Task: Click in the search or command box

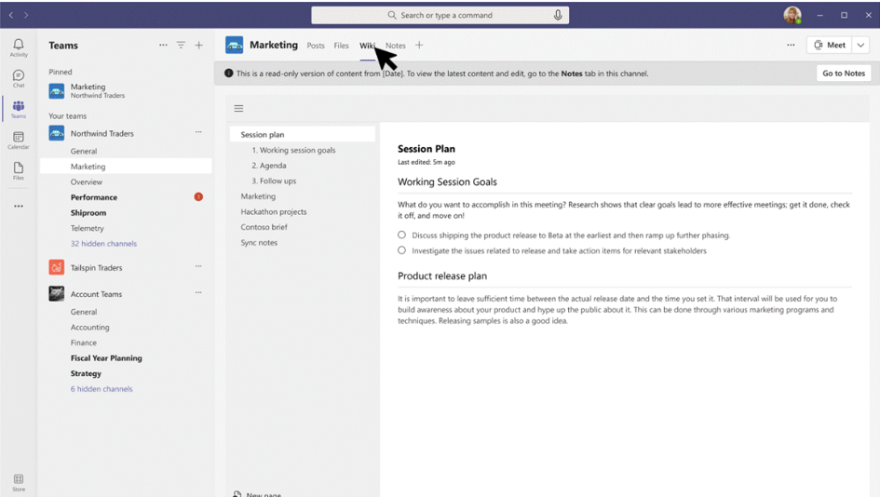Action: pyautogui.click(x=440, y=15)
